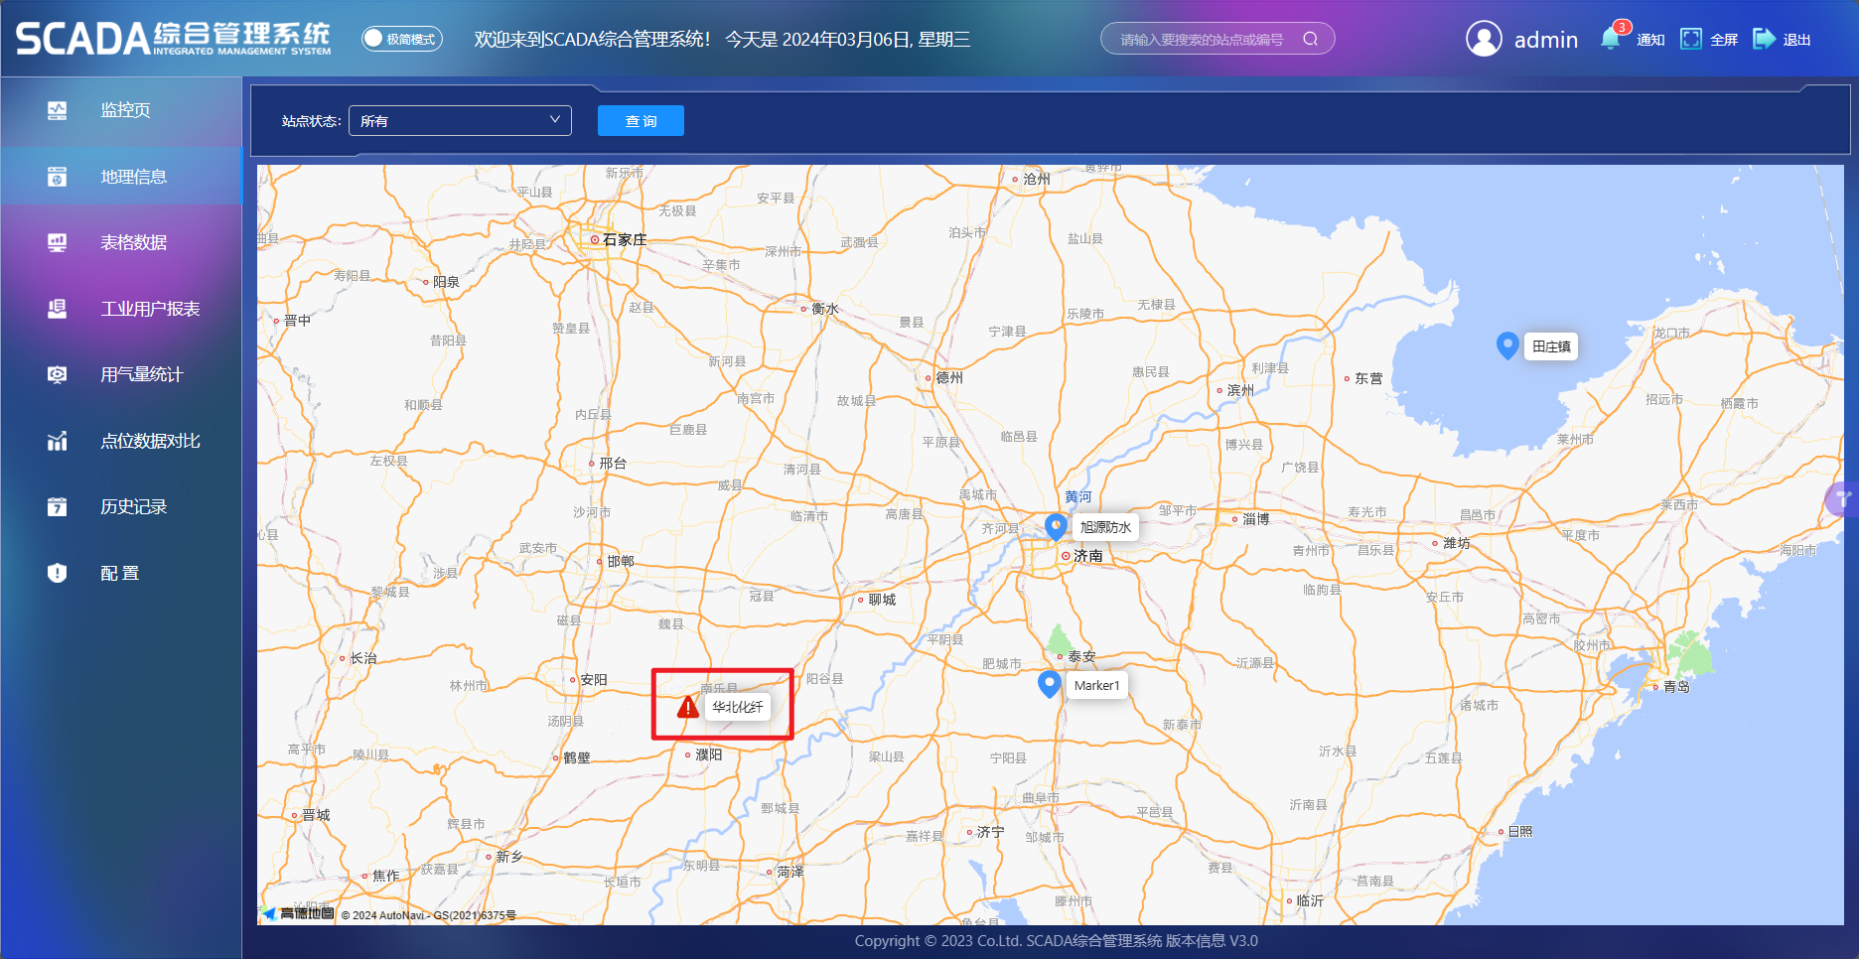Screen dimensions: 1859x959
Task: Click 石家庄 city label on map
Action: pos(625,239)
